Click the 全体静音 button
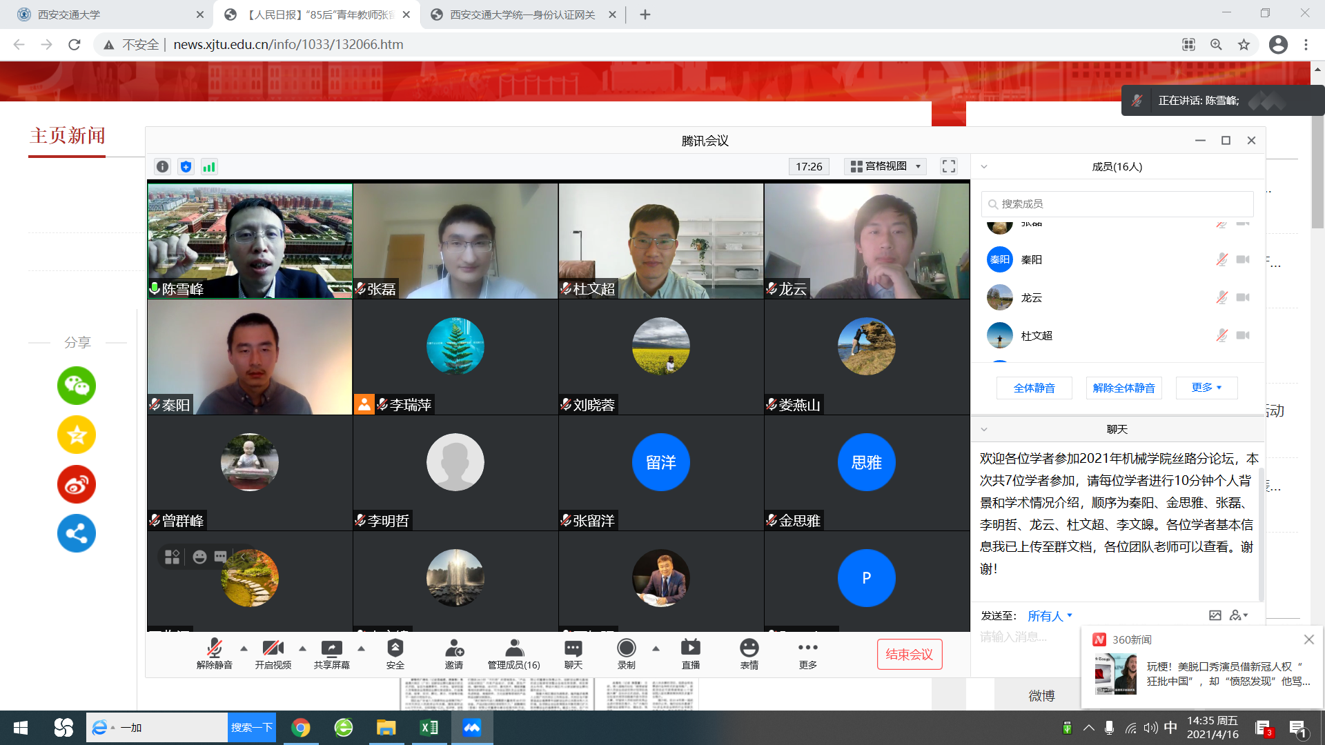Image resolution: width=1325 pixels, height=745 pixels. coord(1034,388)
